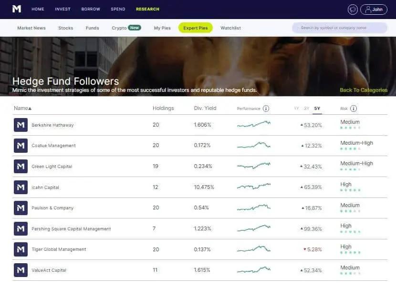Click the Paulson & Company pie logo

(x=21, y=208)
